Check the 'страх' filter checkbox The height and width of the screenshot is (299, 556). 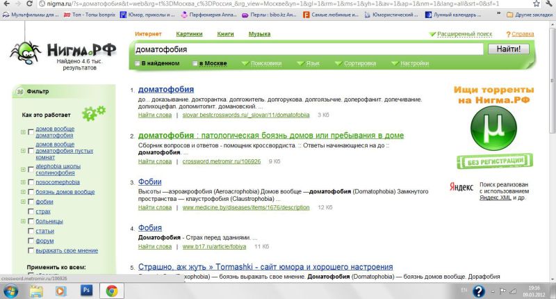click(31, 211)
